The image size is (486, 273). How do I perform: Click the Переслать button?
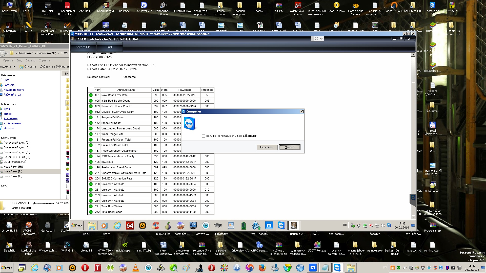click(x=267, y=147)
